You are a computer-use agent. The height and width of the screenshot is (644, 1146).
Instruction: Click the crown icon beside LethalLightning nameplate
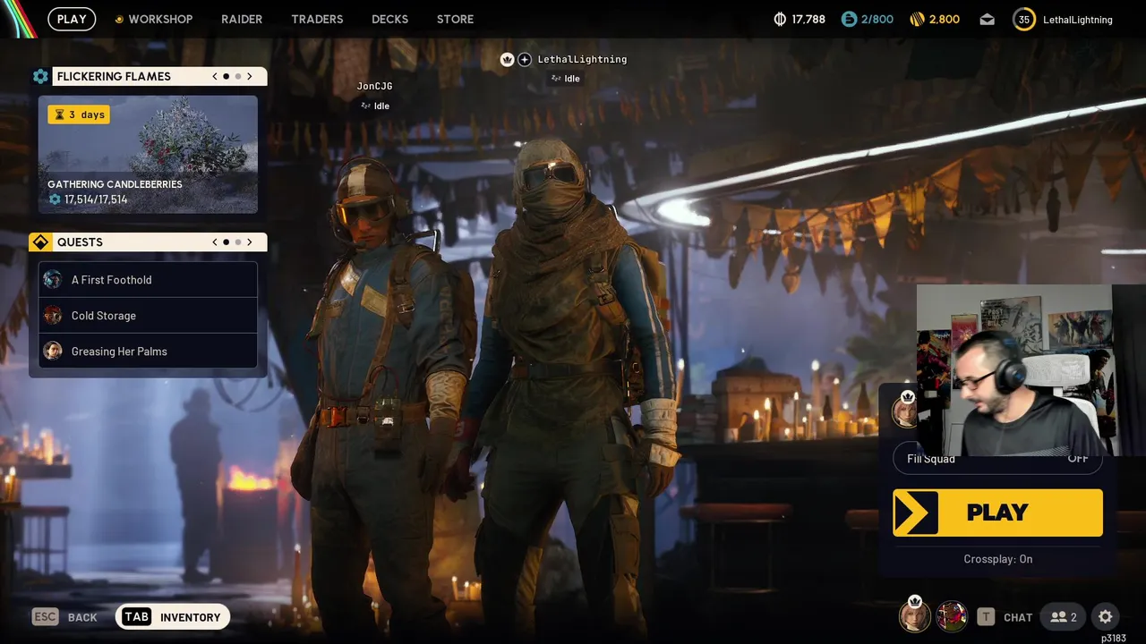click(x=508, y=60)
